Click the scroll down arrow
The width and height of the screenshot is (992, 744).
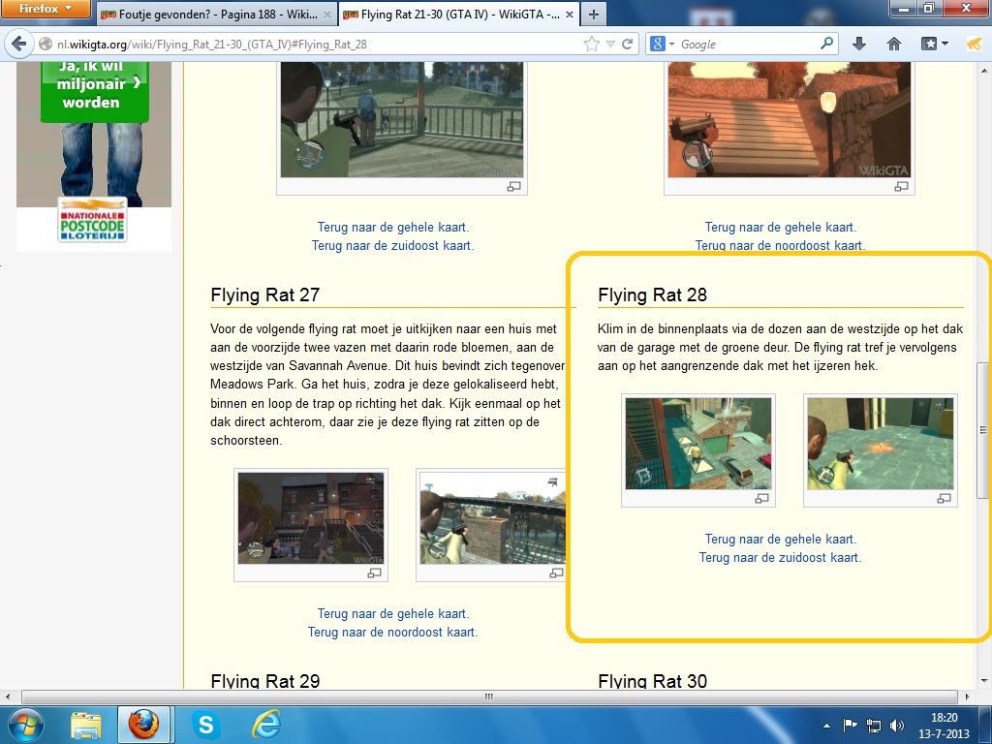tap(983, 681)
